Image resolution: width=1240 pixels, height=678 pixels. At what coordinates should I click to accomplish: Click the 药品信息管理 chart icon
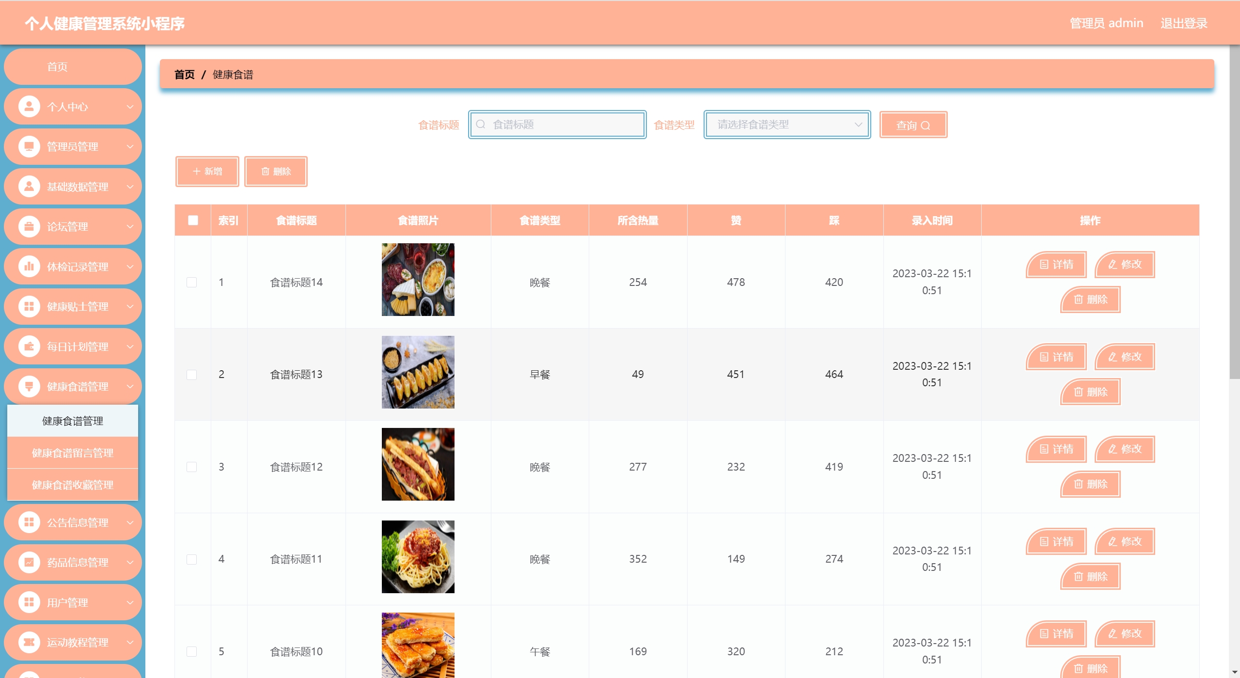tap(29, 562)
